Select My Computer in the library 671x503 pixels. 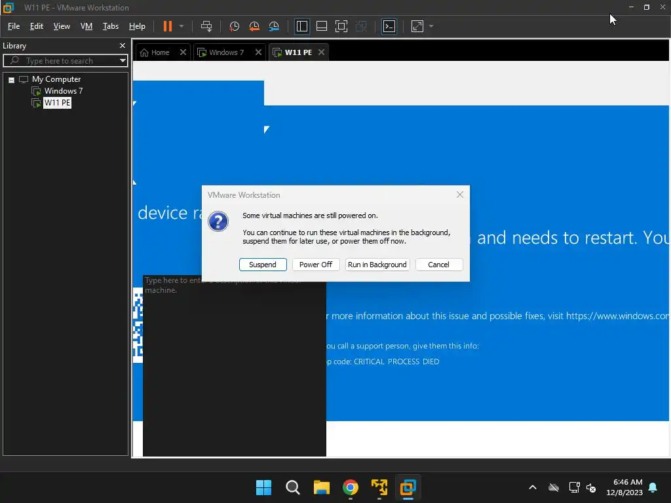(x=56, y=79)
